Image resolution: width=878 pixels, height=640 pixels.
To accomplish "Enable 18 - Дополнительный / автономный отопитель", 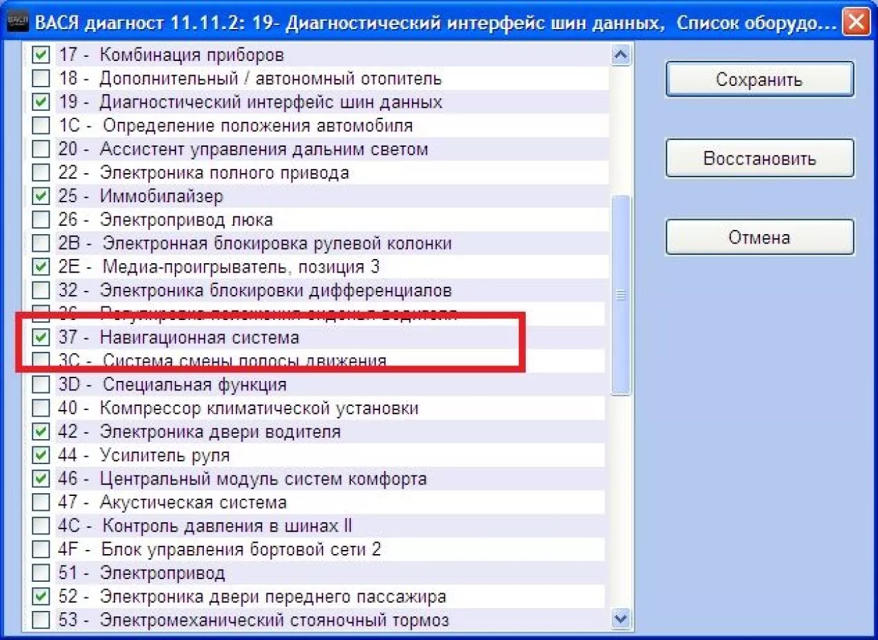I will coord(41,78).
